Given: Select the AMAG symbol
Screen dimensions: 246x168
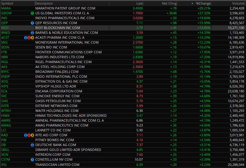Looking at the screenshot, I should 6,125.
